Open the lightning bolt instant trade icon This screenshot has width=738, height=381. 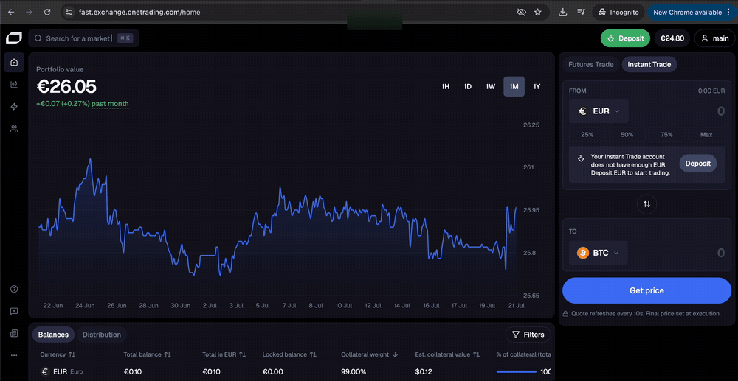14,107
